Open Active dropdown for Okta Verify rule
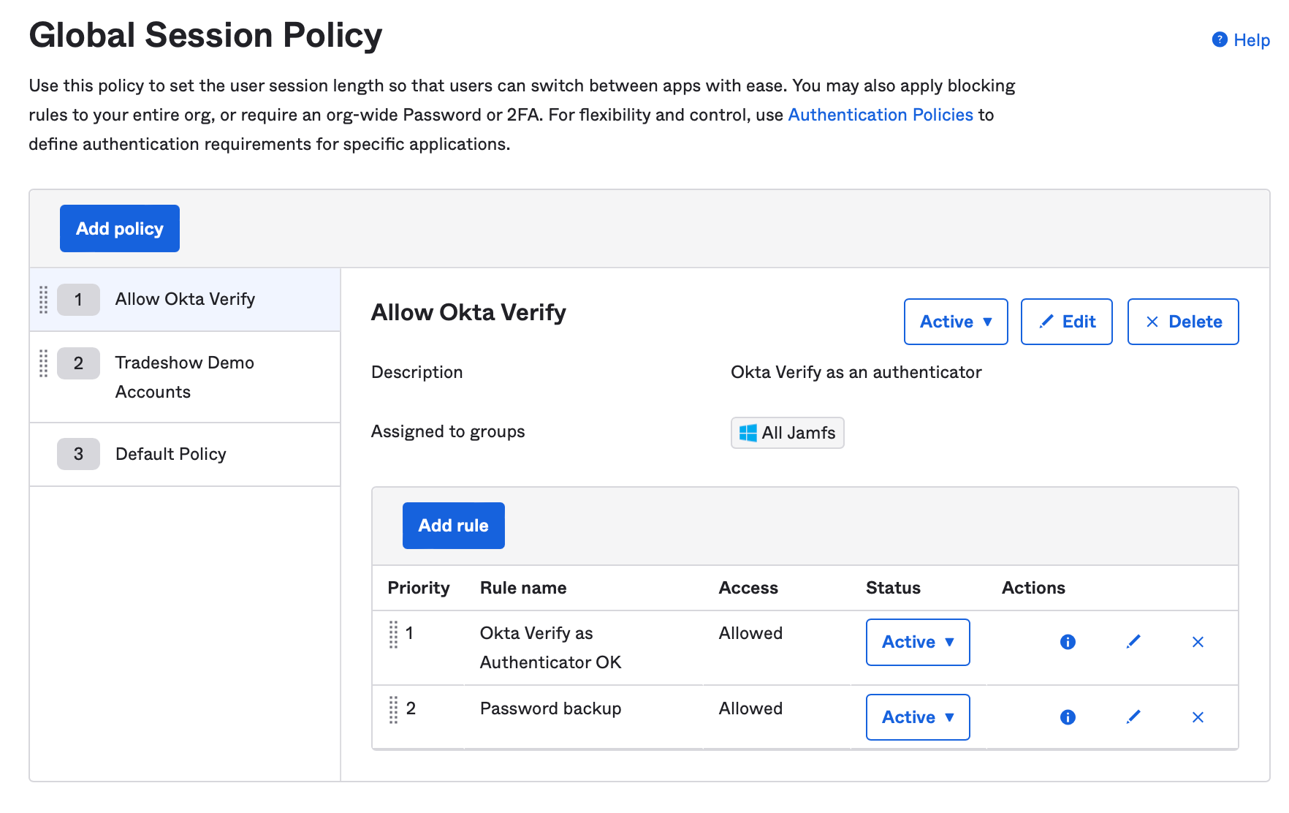The image size is (1289, 813). [x=918, y=642]
